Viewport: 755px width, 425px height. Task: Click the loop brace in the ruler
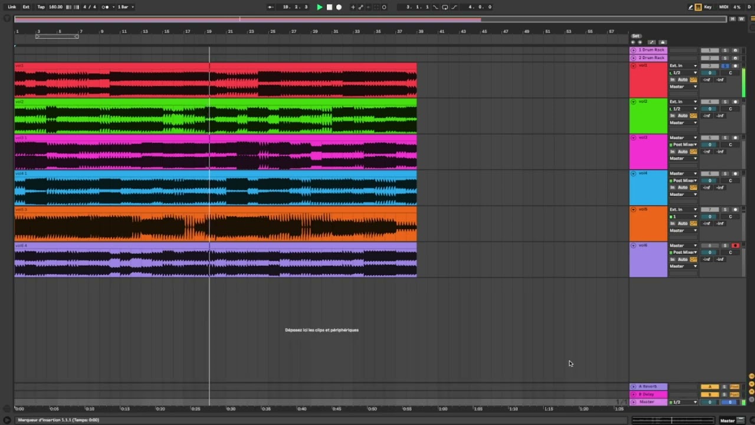tap(57, 37)
